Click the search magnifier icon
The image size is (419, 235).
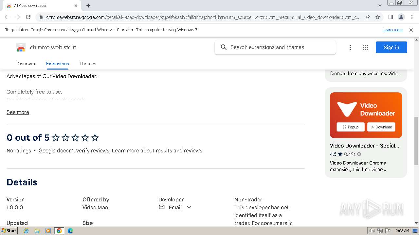click(224, 47)
